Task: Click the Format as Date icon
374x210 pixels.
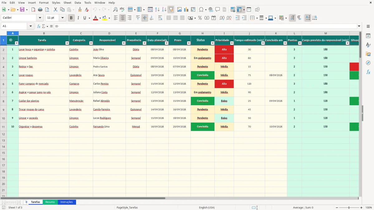Action: pyautogui.click(x=213, y=18)
